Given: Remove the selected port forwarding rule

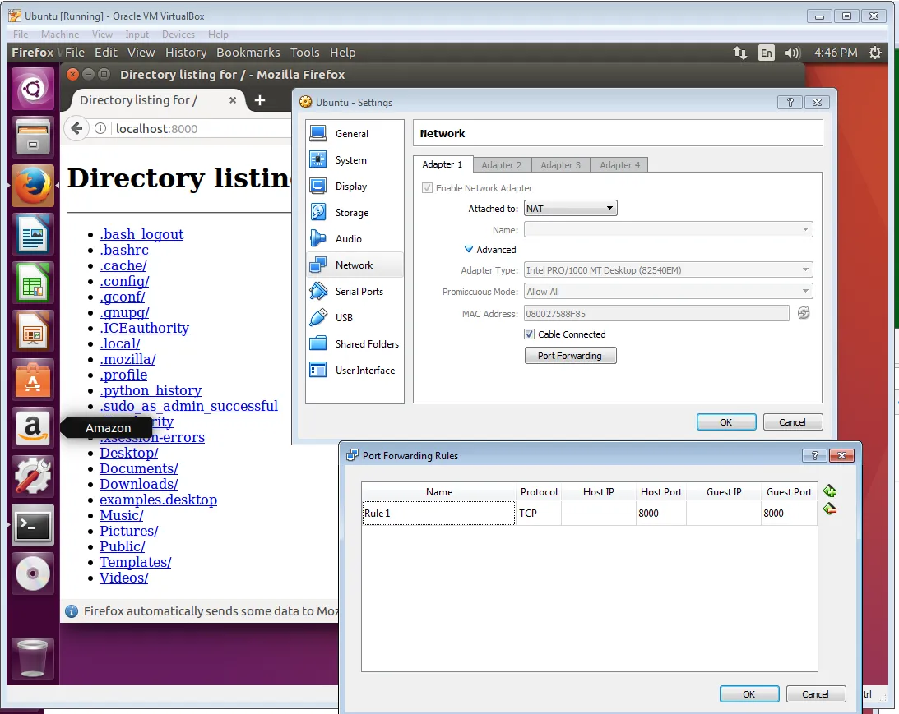Looking at the screenshot, I should tap(830, 509).
